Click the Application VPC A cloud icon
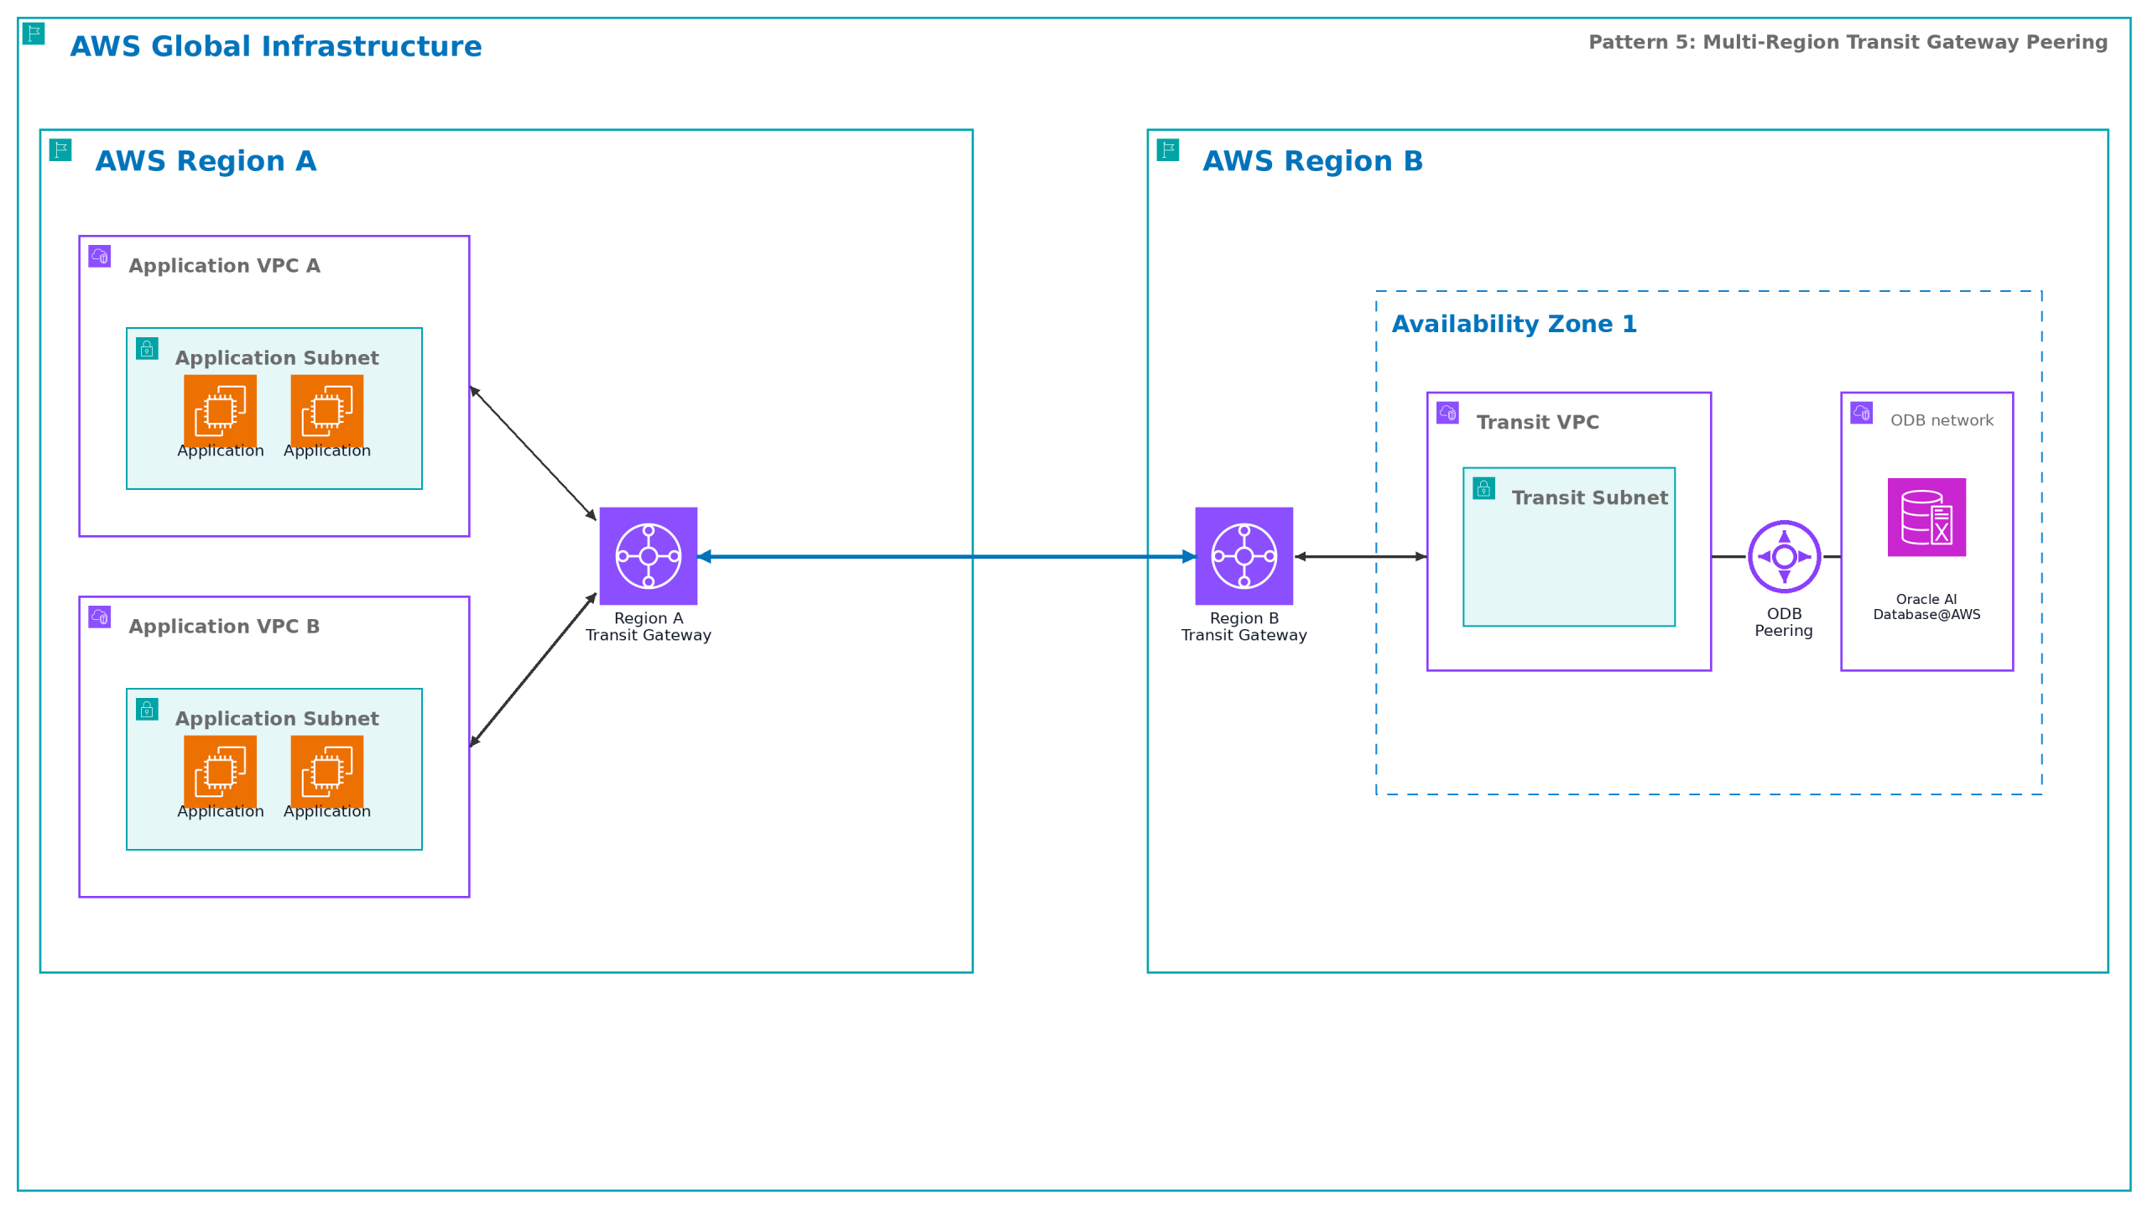This screenshot has width=2148, height=1208. (100, 256)
